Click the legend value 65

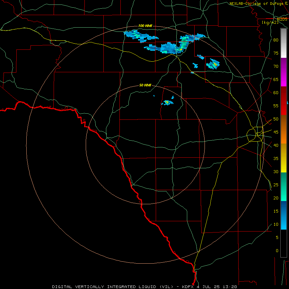276,79
